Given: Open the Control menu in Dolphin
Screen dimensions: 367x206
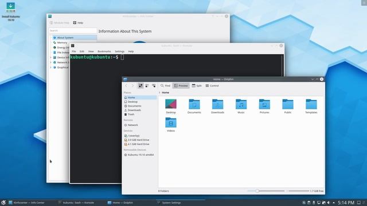Looking at the screenshot, I should click(x=212, y=86).
